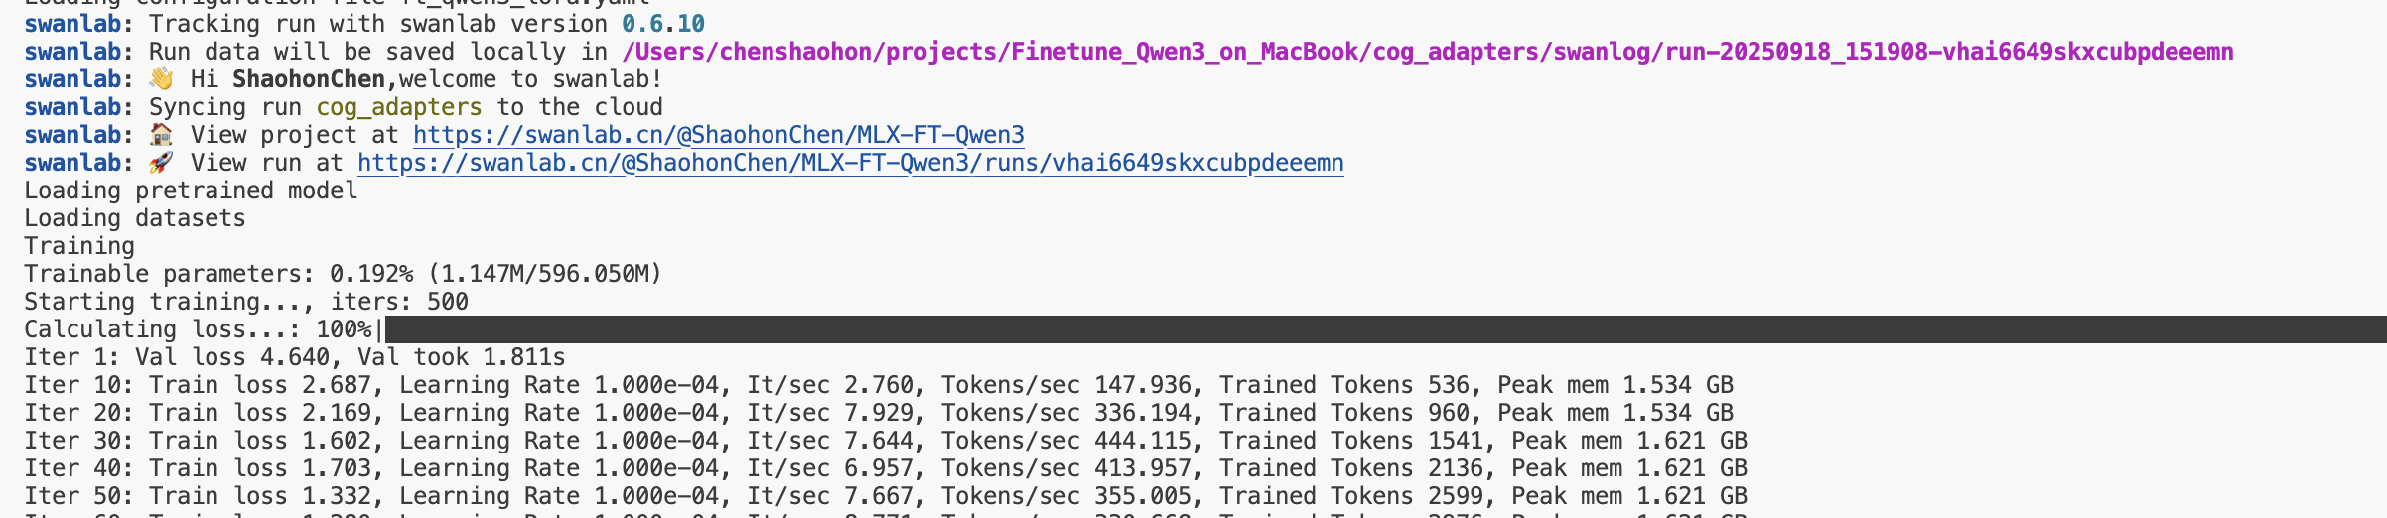
Task: Click the Loading pretrained model line
Action: tap(191, 191)
